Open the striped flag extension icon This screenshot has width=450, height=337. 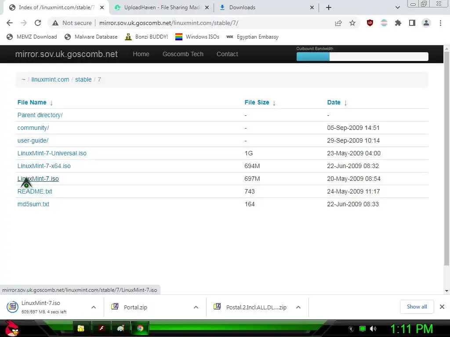384,23
